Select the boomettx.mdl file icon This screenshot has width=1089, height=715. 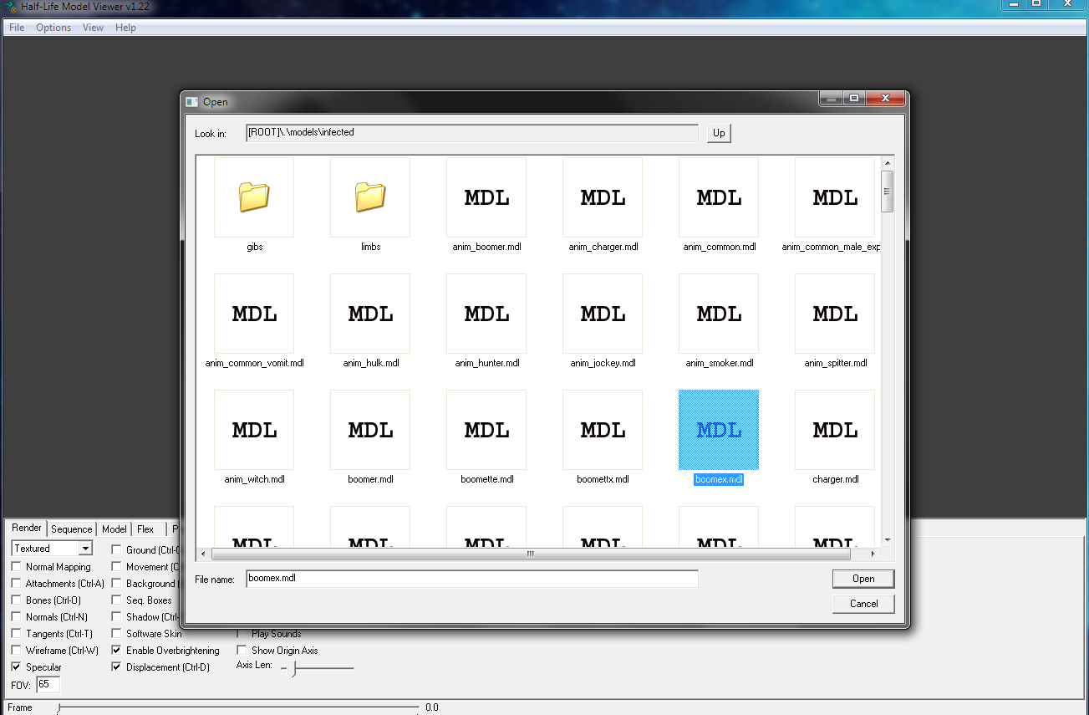(x=603, y=430)
